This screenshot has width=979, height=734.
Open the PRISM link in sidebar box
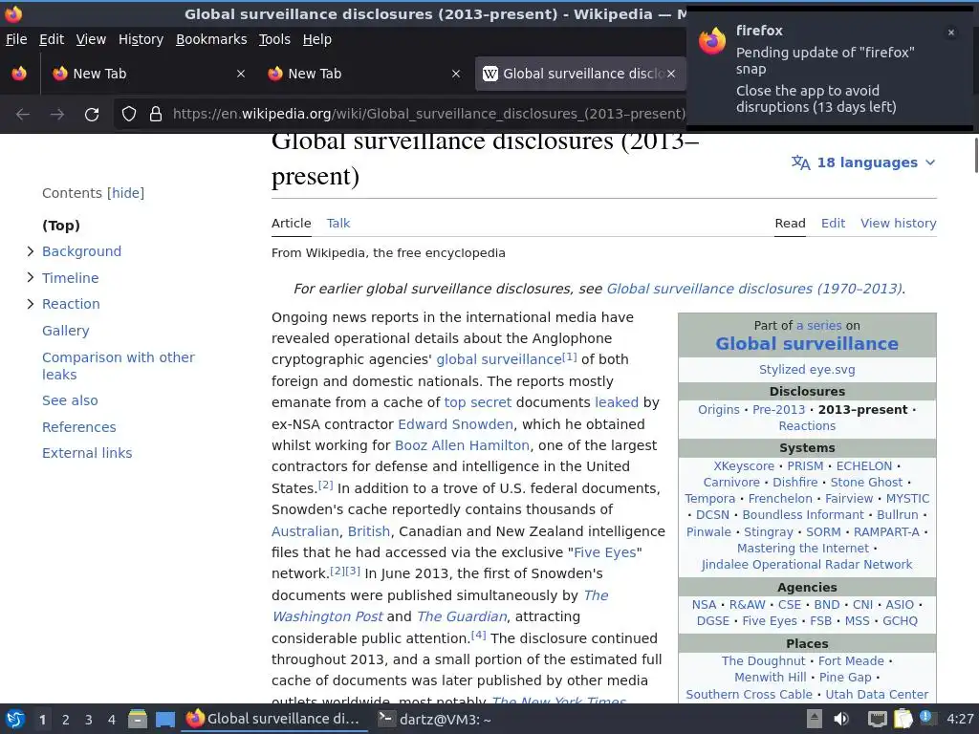[805, 465]
